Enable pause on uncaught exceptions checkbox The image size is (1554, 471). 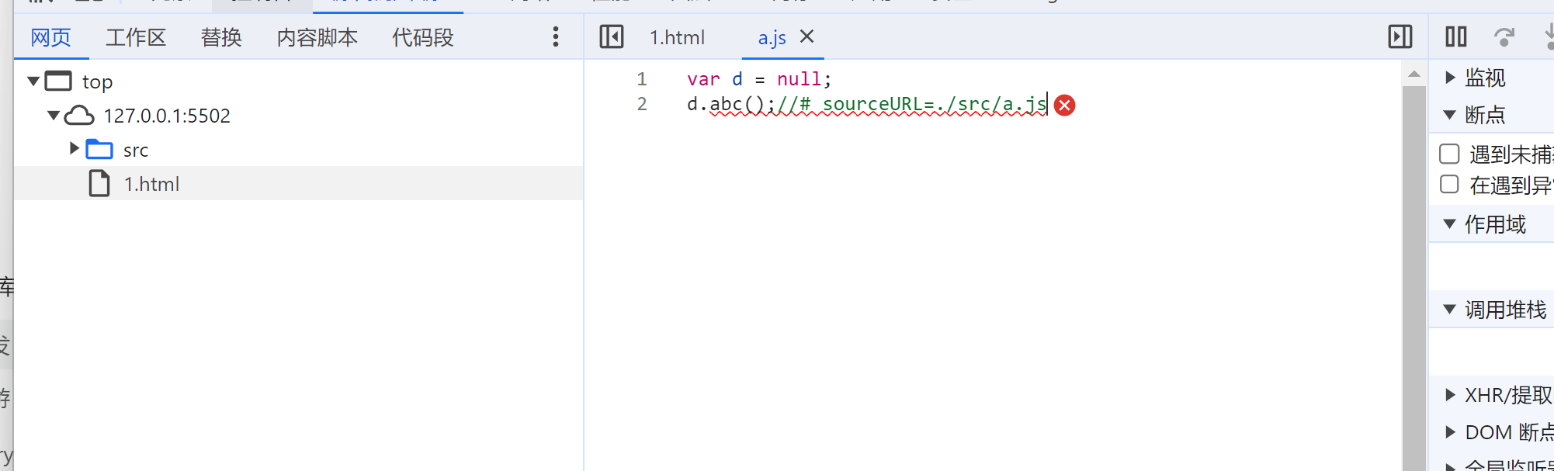(1449, 154)
